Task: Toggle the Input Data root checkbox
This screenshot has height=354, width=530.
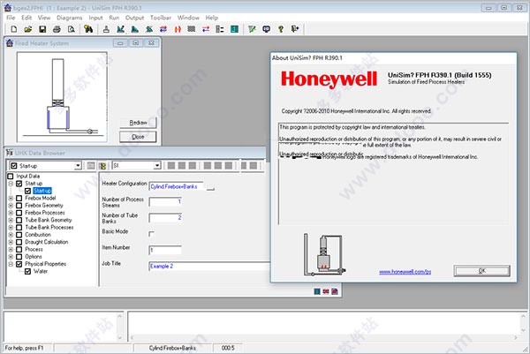Action: (x=11, y=176)
